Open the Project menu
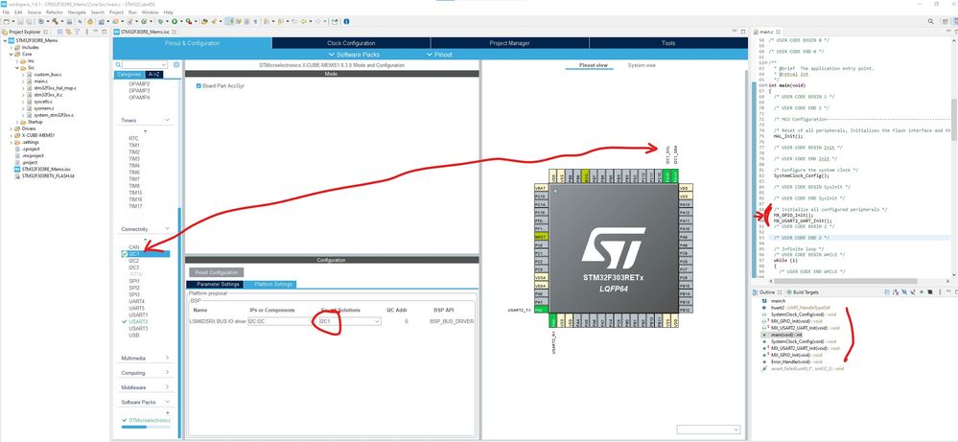The image size is (958, 442). click(x=116, y=12)
